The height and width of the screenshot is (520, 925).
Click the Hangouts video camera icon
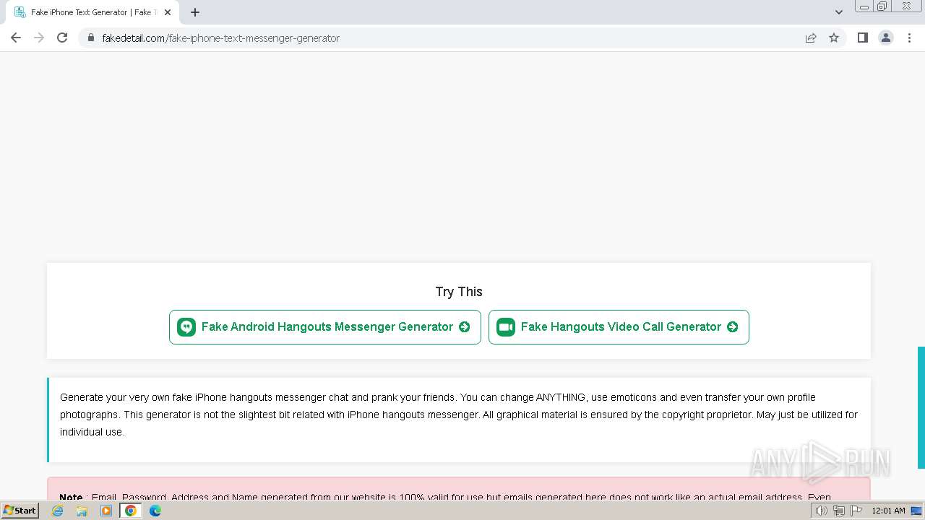point(506,327)
